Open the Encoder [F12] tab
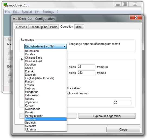This screenshot has height=140, width=149. [x=38, y=27]
